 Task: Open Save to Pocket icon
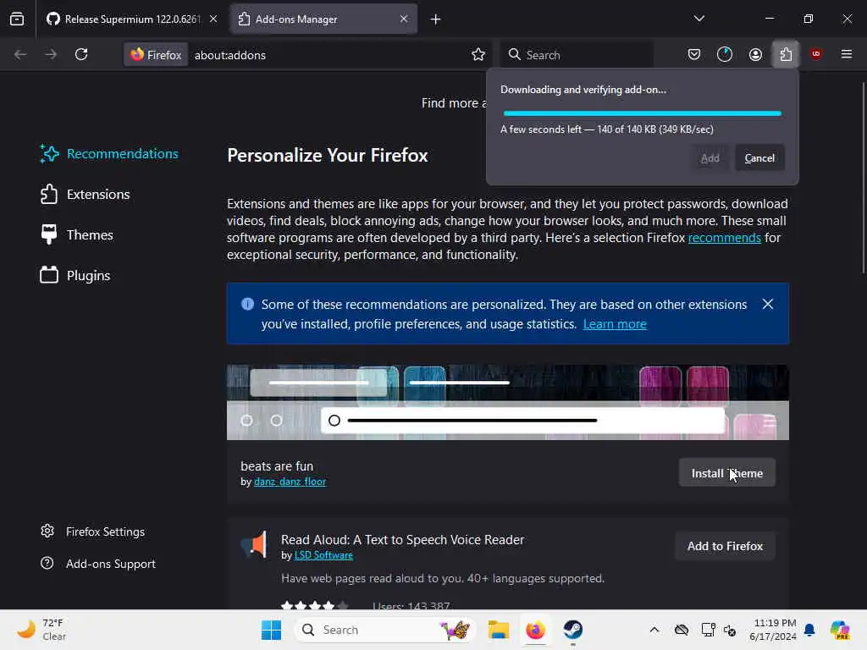[694, 54]
